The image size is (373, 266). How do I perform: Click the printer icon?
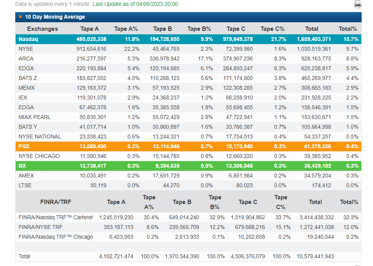click(x=357, y=4)
